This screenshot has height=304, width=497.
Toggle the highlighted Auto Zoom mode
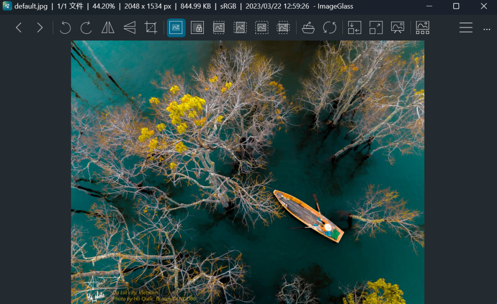pos(176,28)
